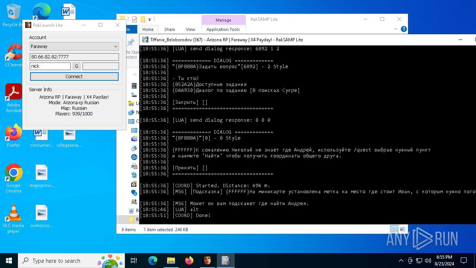Launch Firefox from the desktop
The image size is (476, 268).
coord(13,135)
